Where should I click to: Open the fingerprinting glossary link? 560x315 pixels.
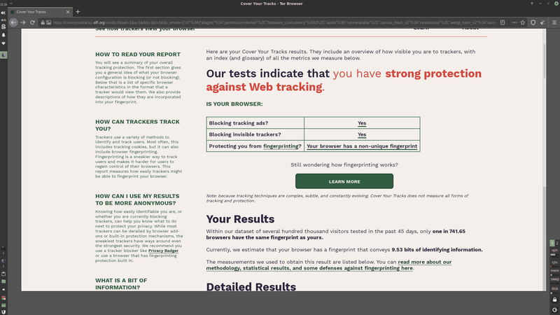point(281,146)
